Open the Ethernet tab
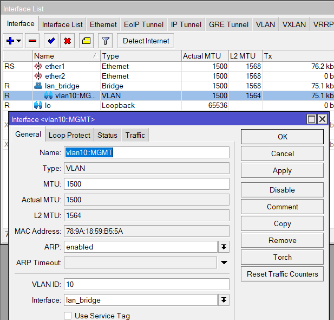 click(x=103, y=24)
